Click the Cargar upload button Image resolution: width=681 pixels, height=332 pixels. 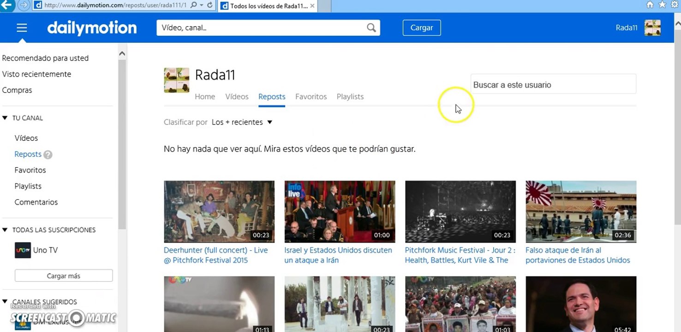[422, 28]
